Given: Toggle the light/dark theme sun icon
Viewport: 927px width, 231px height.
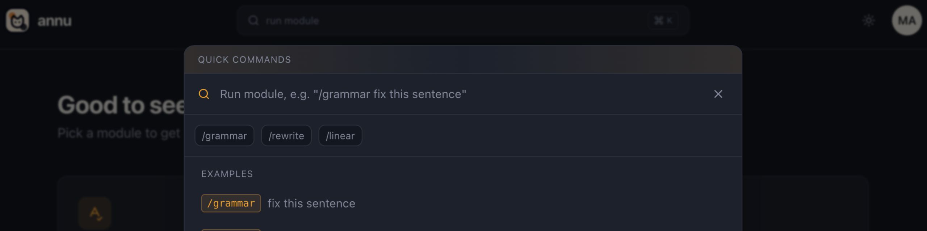Looking at the screenshot, I should (x=869, y=21).
